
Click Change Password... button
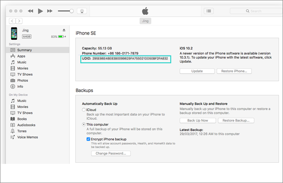111,153
